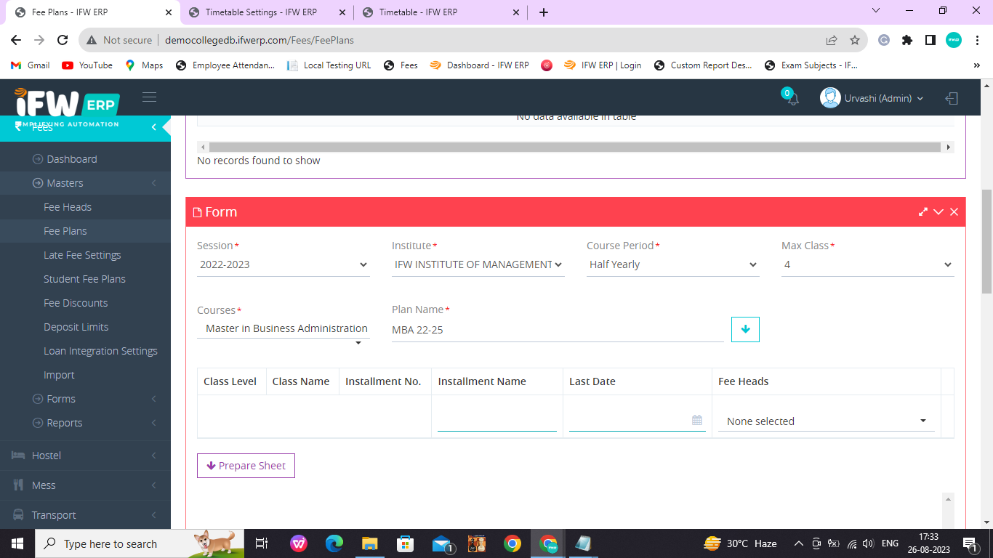This screenshot has height=558, width=993.
Task: Expand the Forms sidebar menu
Action: (x=85, y=399)
